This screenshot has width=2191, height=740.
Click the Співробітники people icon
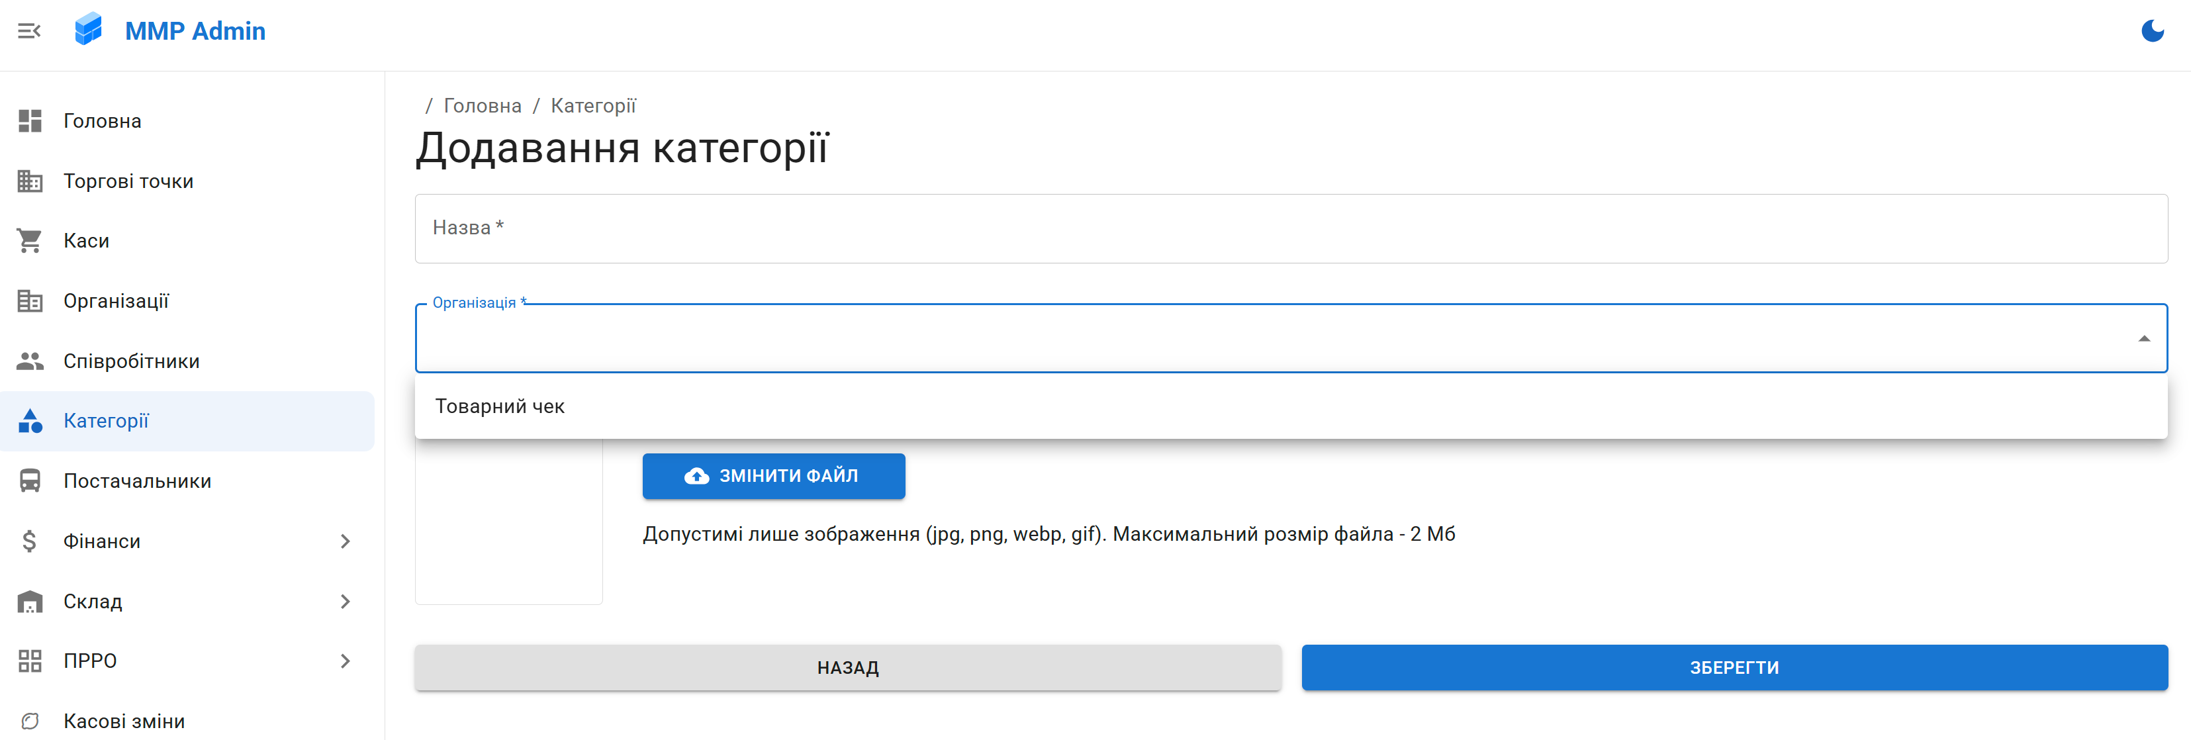pos(30,361)
